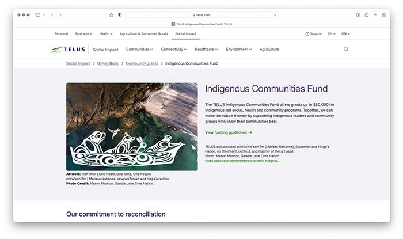The height and width of the screenshot is (239, 403).
Task: Open the Giving Back breadcrumb
Action: click(x=108, y=63)
